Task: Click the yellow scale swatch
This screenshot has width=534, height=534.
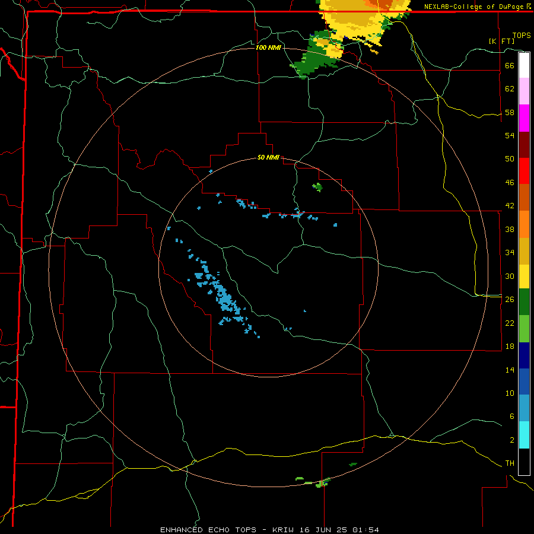Action: 524,276
